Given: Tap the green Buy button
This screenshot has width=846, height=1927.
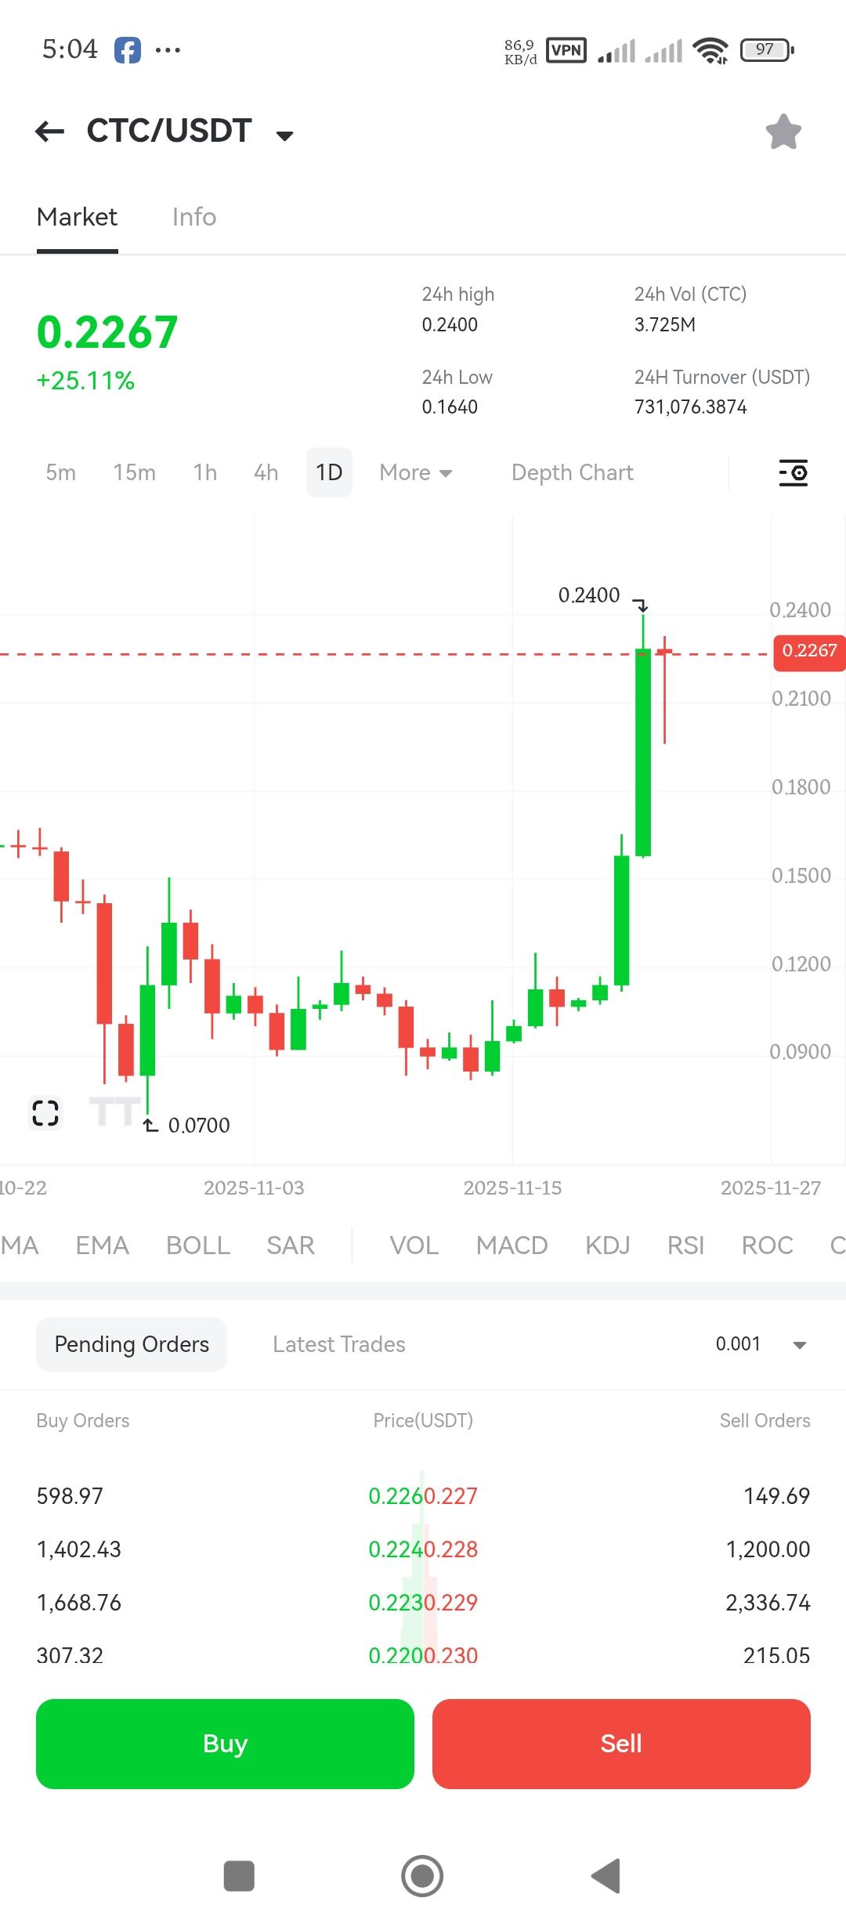Looking at the screenshot, I should coord(225,1744).
